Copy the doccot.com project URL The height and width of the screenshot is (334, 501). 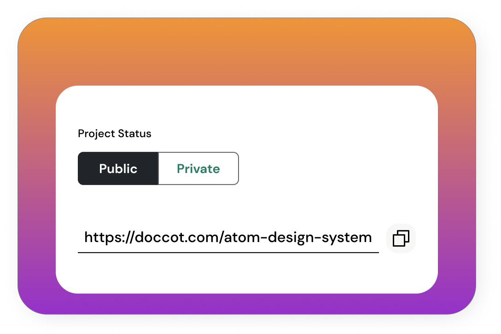(401, 238)
